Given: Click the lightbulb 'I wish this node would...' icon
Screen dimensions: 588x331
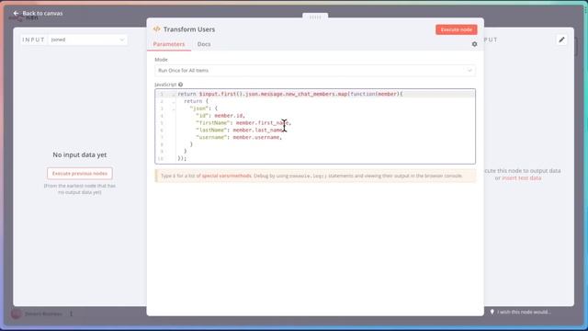Looking at the screenshot, I should pos(492,312).
